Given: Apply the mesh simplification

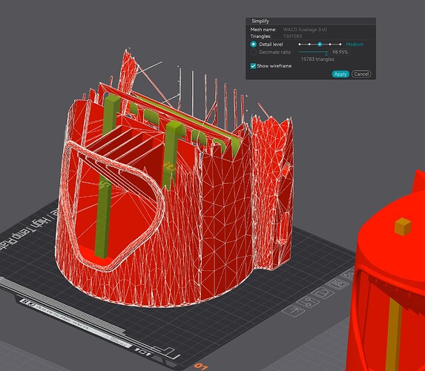Looking at the screenshot, I should (x=340, y=74).
